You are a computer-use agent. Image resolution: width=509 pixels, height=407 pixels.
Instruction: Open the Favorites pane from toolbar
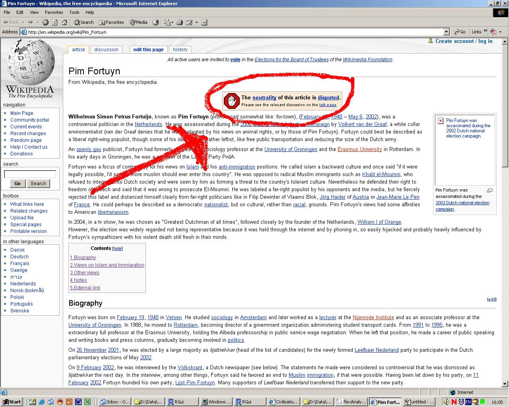coord(111,22)
